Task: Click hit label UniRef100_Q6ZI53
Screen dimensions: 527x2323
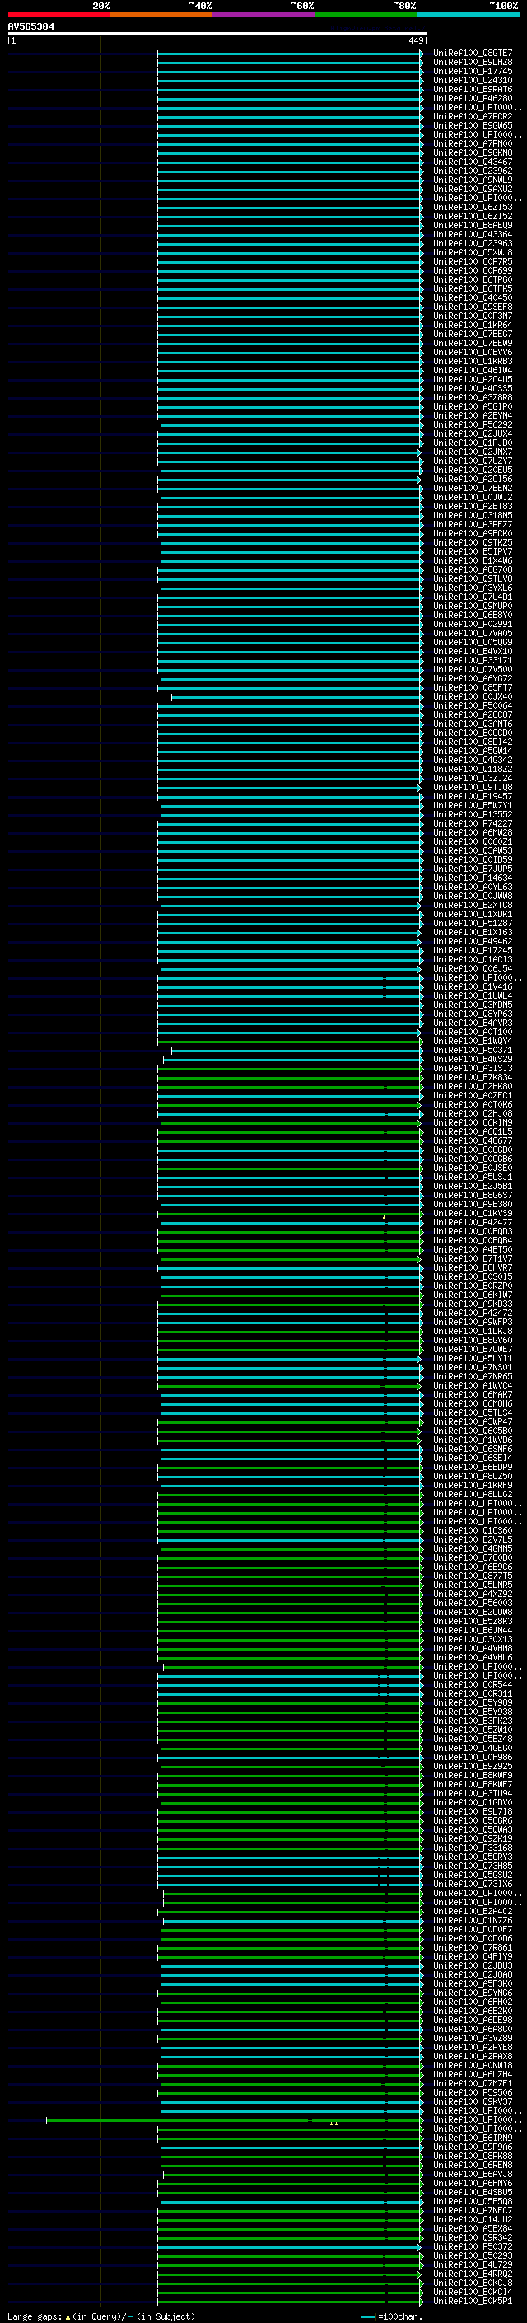Action: [473, 208]
